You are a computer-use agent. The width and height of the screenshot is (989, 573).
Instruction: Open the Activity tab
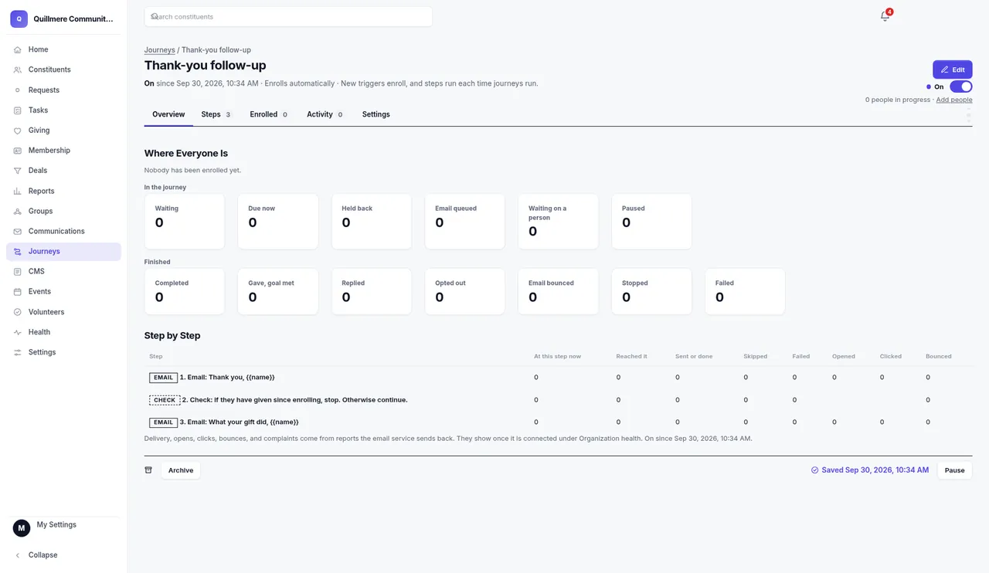(x=325, y=114)
